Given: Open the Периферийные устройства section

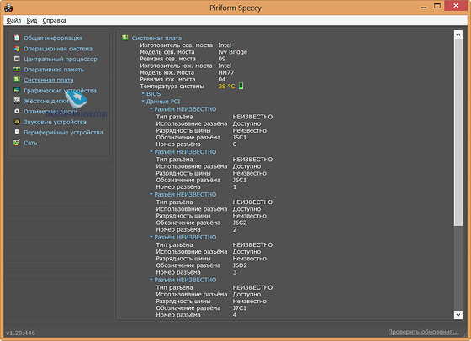Looking at the screenshot, I should (63, 132).
